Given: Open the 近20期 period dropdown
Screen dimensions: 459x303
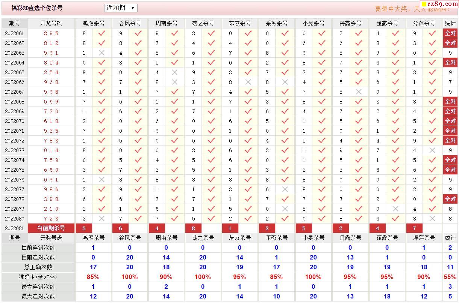Looking at the screenshot, I should click(x=121, y=8).
